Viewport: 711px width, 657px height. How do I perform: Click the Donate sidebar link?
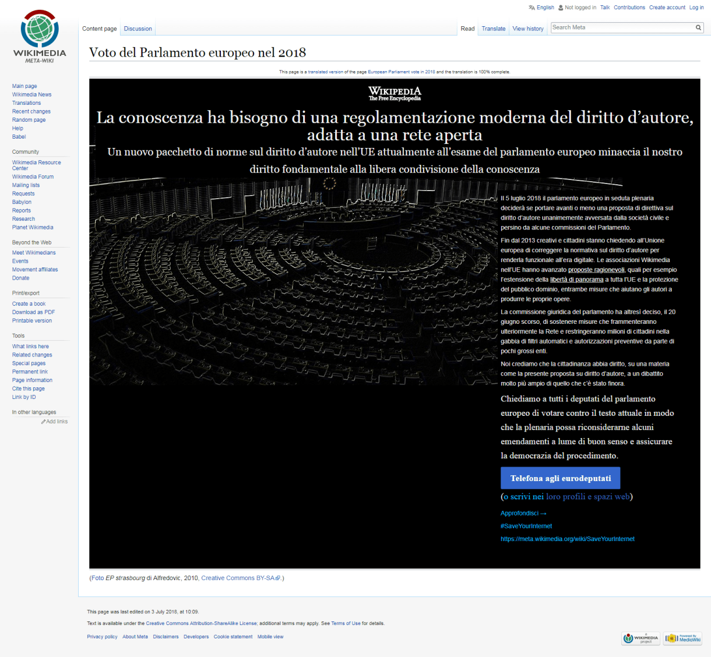tap(20, 278)
